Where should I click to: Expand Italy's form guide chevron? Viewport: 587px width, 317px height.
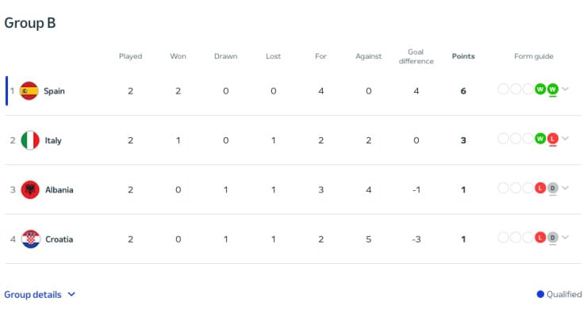click(566, 139)
